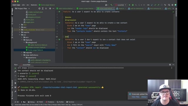
Task: Select opened file target icon in Project panel
Action: (x=39, y=9)
